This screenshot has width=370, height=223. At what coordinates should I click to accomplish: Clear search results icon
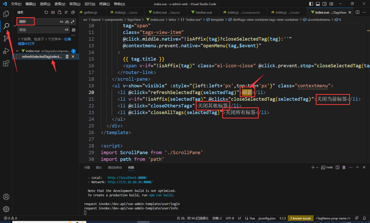53,12
